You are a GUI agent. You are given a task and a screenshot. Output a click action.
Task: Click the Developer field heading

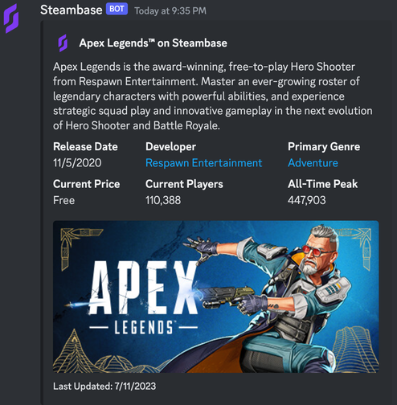point(170,146)
